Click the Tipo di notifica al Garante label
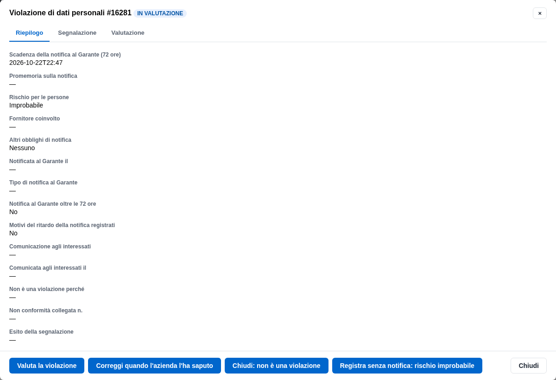The height and width of the screenshot is (380, 556). [x=43, y=183]
